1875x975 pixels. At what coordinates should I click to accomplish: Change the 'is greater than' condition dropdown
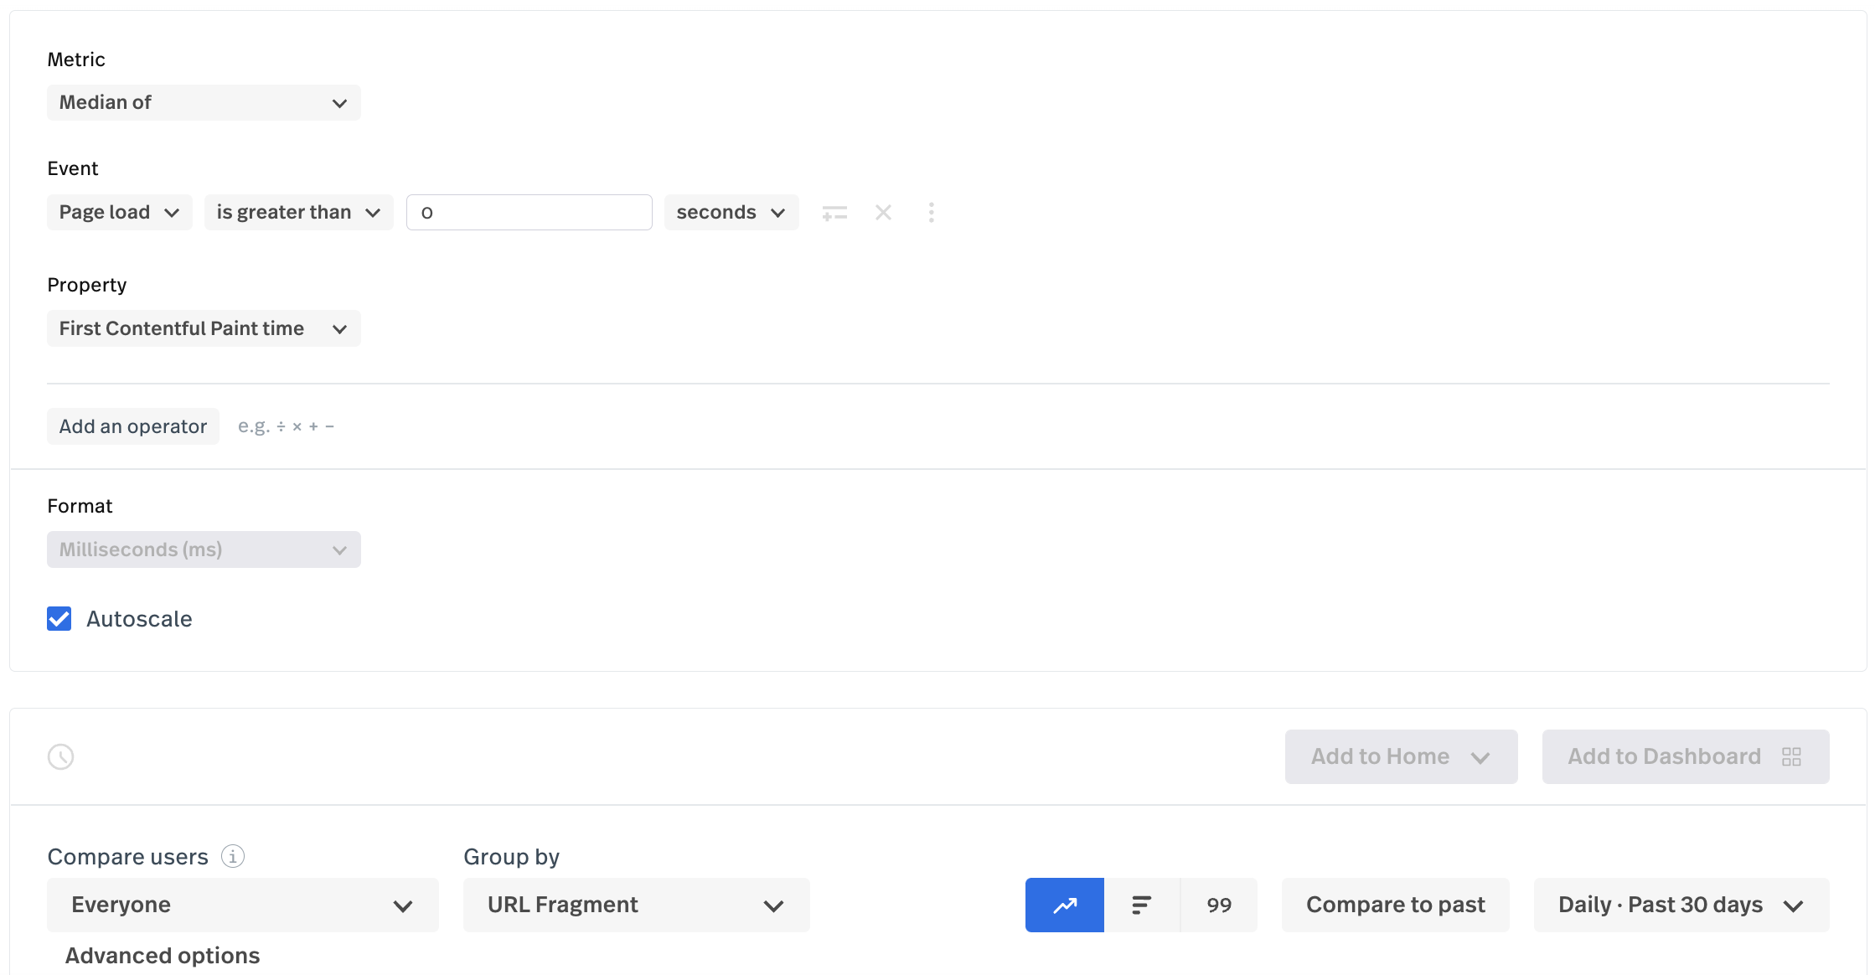pos(298,212)
